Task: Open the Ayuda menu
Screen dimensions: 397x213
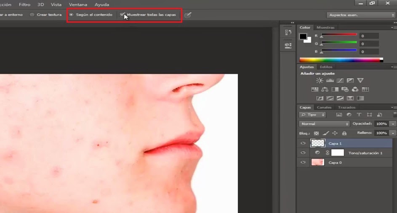Action: pos(102,5)
